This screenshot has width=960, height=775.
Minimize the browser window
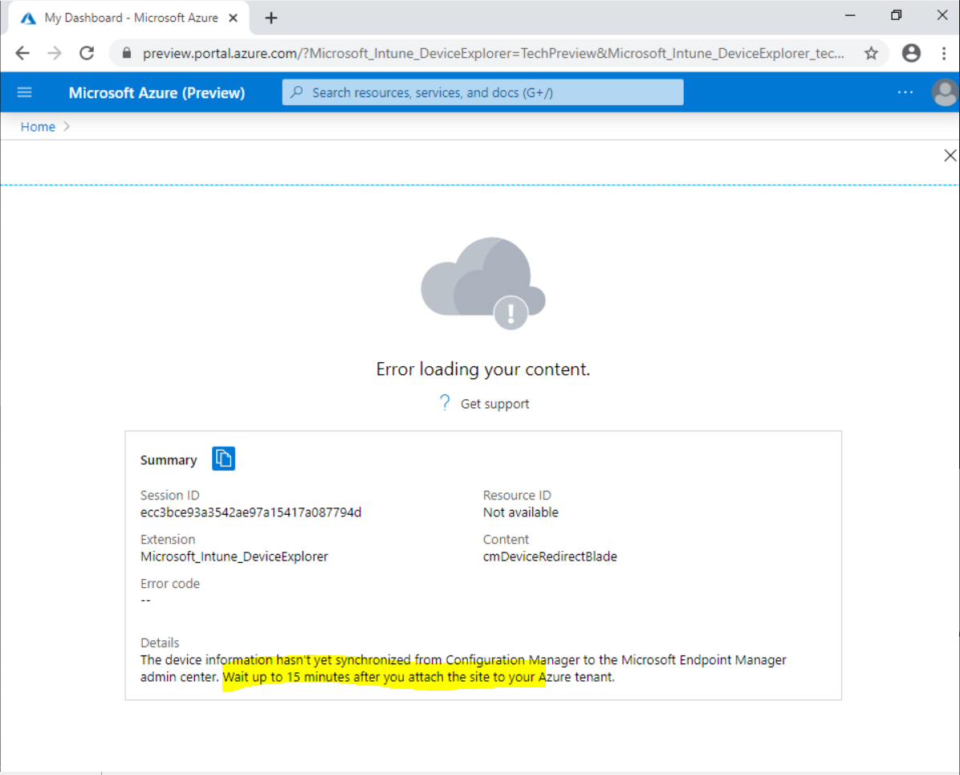coord(850,15)
